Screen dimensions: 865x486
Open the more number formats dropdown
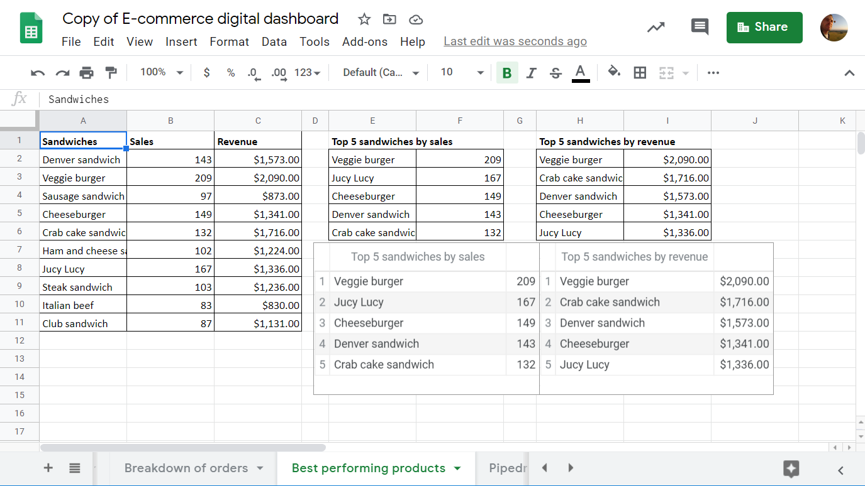(x=306, y=72)
